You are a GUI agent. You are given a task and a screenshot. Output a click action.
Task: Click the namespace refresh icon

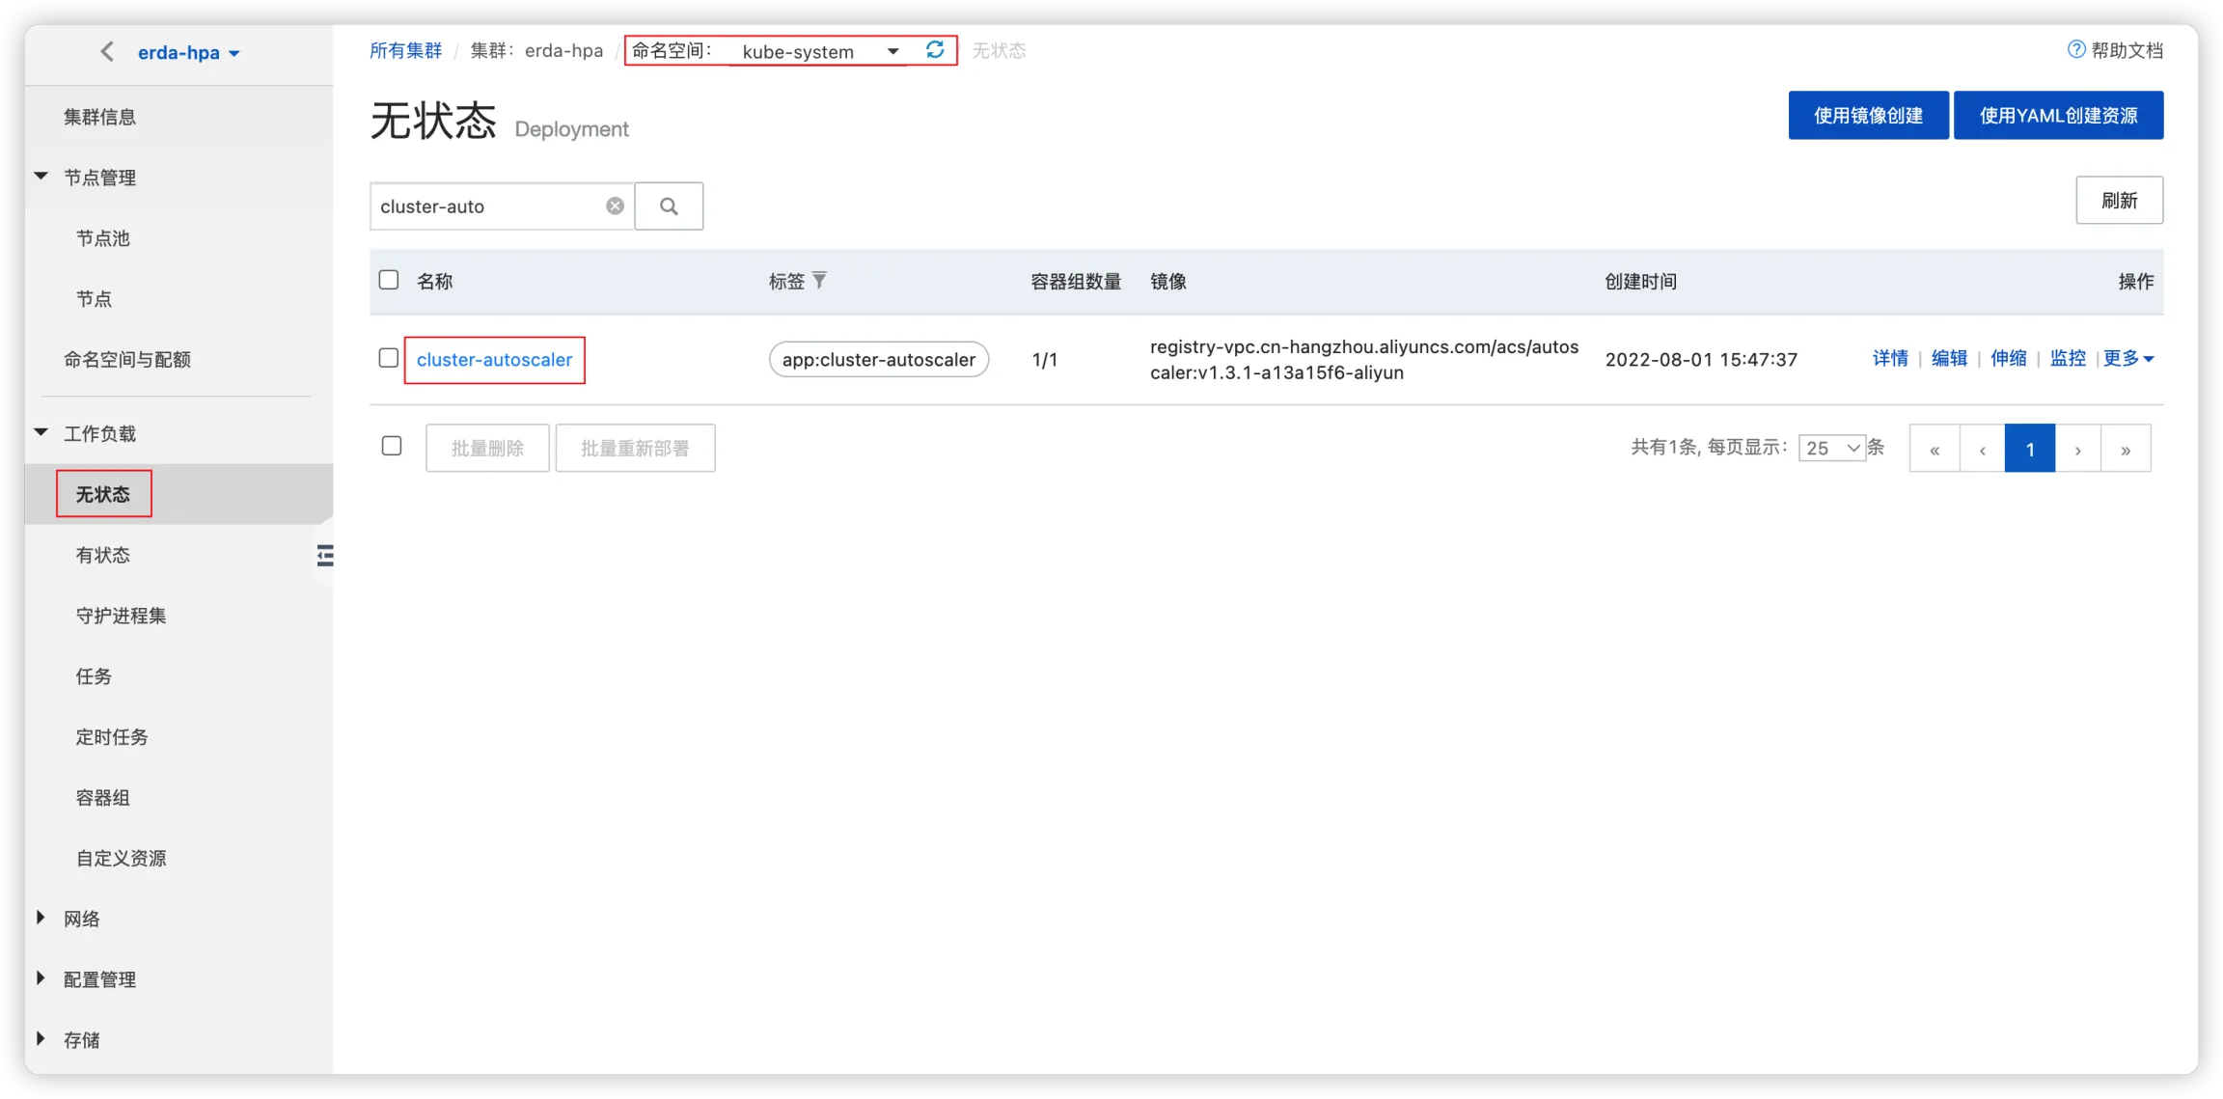click(934, 50)
